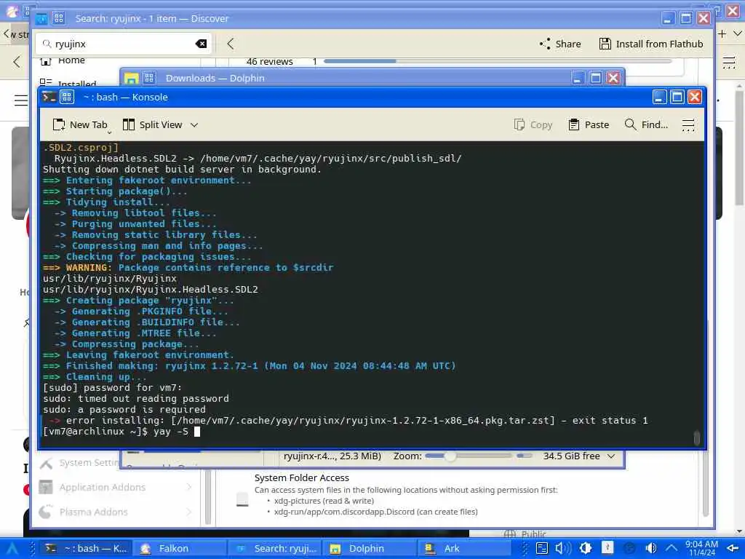Expand the 34.5 GiB free dropdown
The image size is (745, 559).
pyautogui.click(x=611, y=456)
